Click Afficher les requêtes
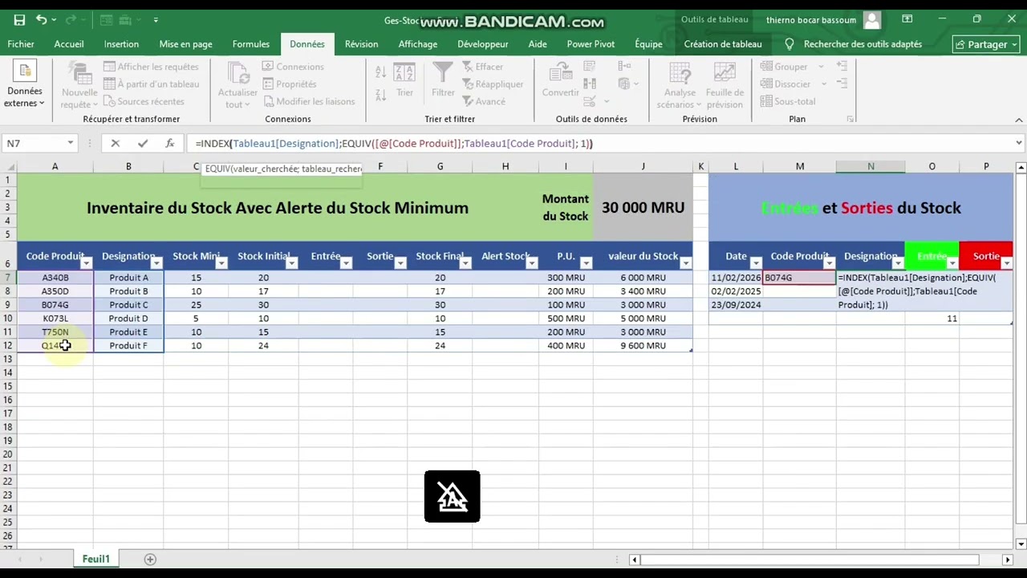Image resolution: width=1027 pixels, height=578 pixels. 151,67
